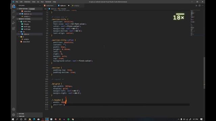This screenshot has width=216, height=121.
Task: Launch Microsoft Edge from the taskbar
Action: tap(34, 119)
